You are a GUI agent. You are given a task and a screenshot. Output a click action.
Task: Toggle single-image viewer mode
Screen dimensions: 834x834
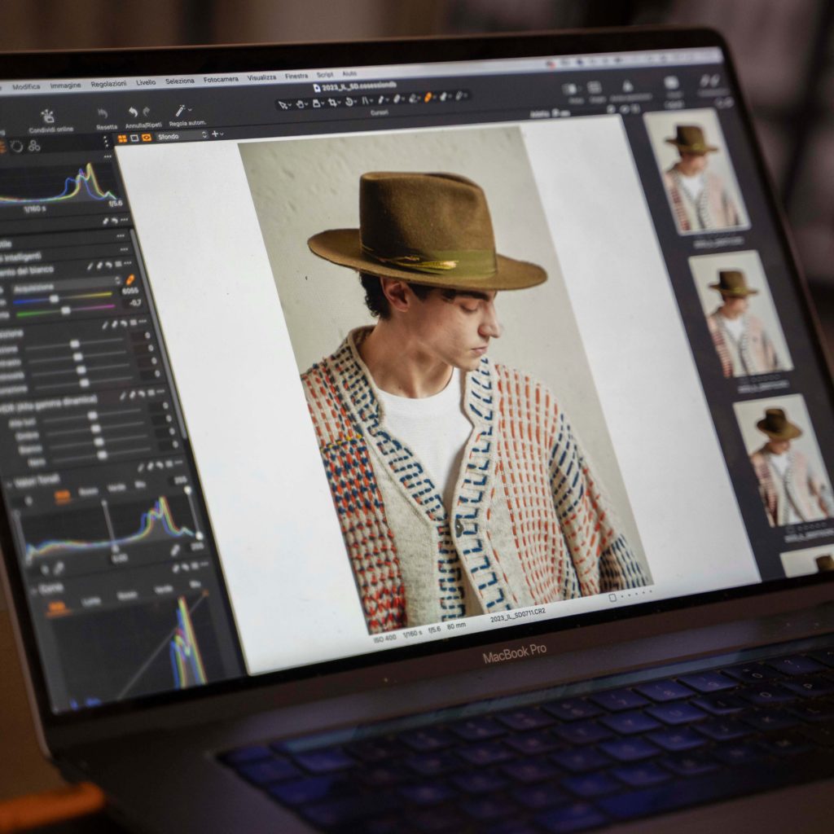coord(134,138)
